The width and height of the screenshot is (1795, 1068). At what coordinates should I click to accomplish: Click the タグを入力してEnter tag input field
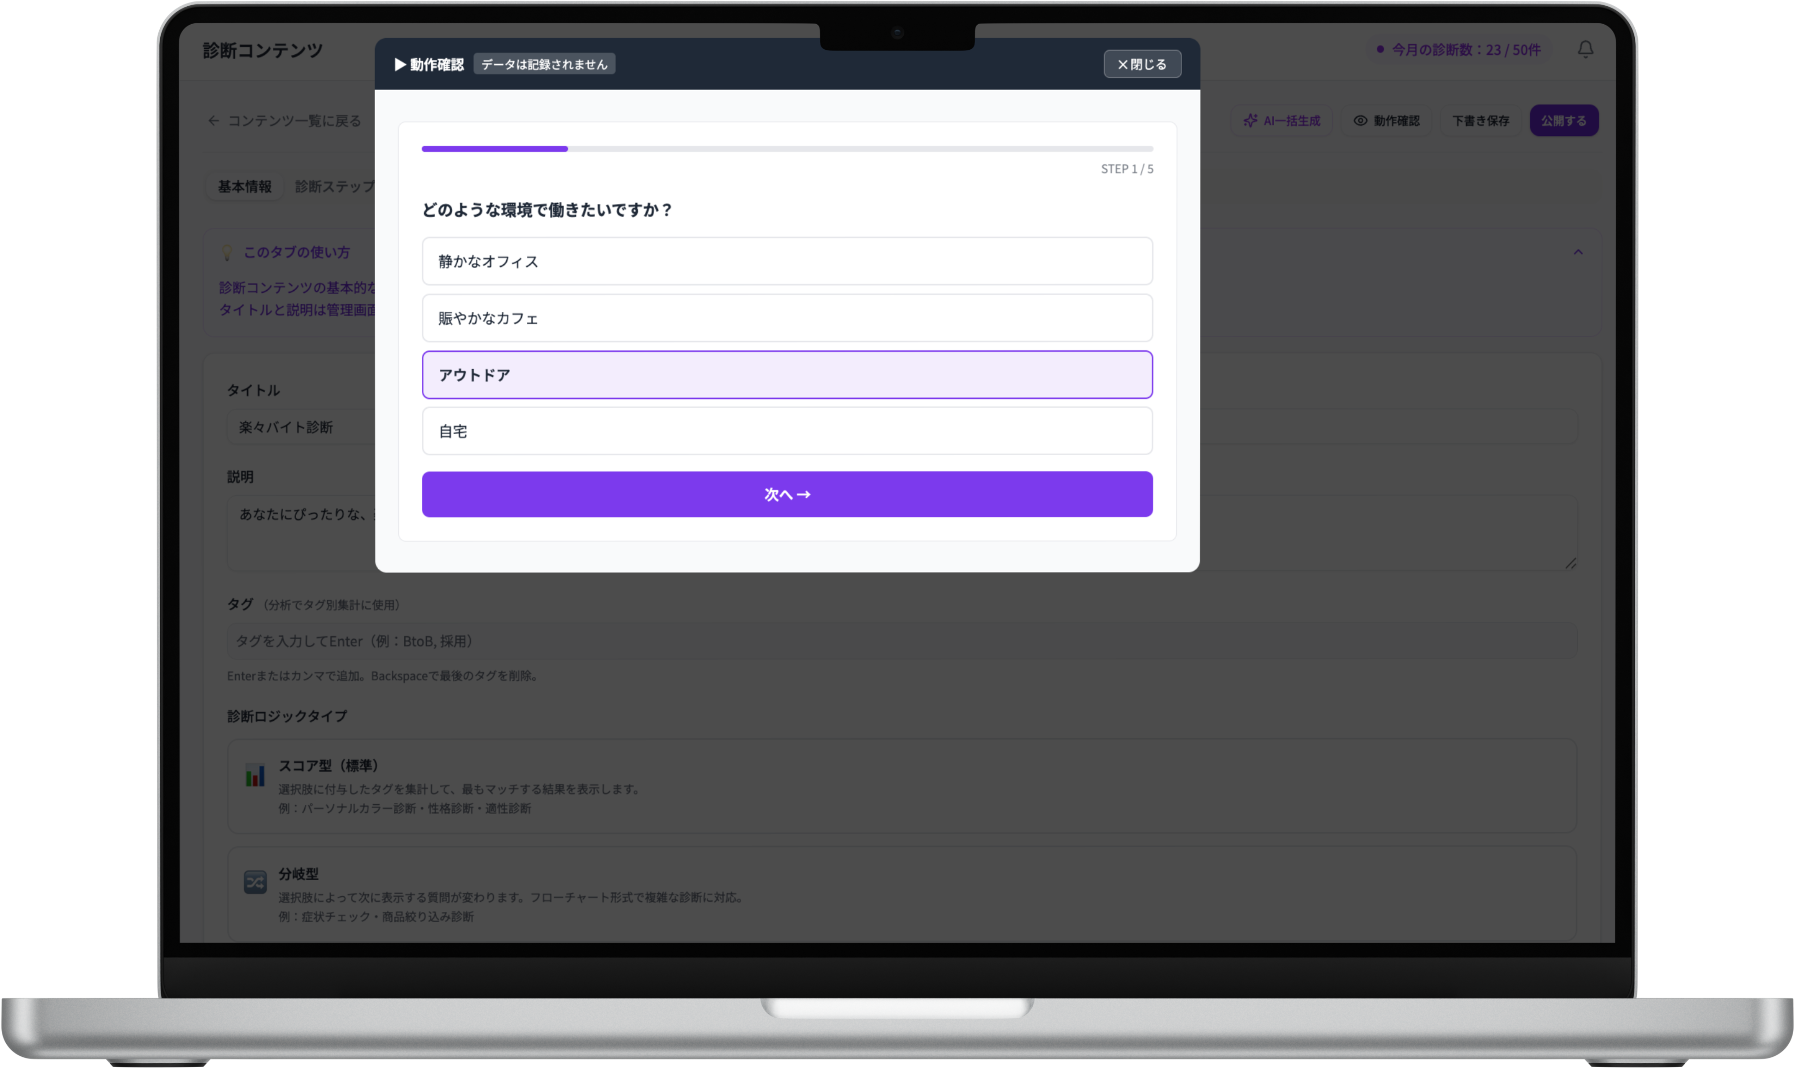[902, 641]
